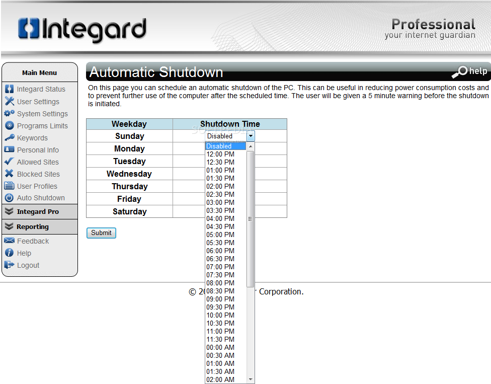491x384 pixels.
Task: Choose 02:30 PM shutdown time
Action: click(x=225, y=194)
